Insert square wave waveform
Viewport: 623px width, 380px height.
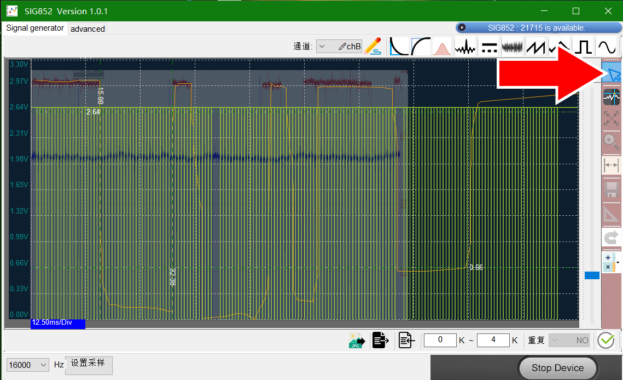(583, 47)
